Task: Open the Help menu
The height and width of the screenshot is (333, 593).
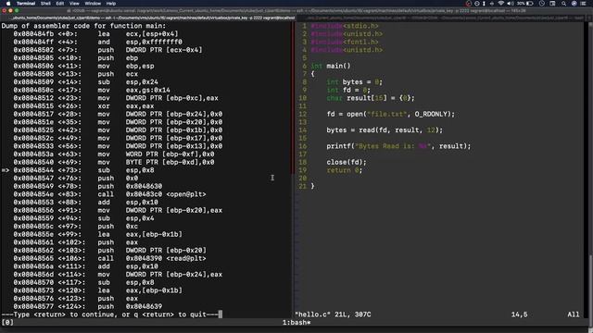Action: [111, 4]
